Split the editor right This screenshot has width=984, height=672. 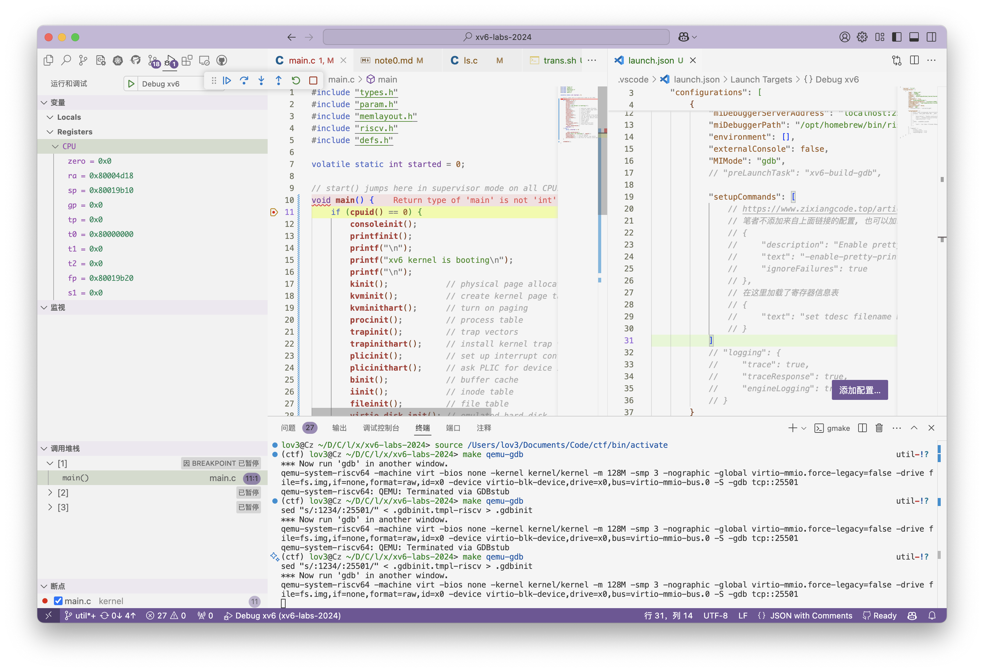click(914, 61)
